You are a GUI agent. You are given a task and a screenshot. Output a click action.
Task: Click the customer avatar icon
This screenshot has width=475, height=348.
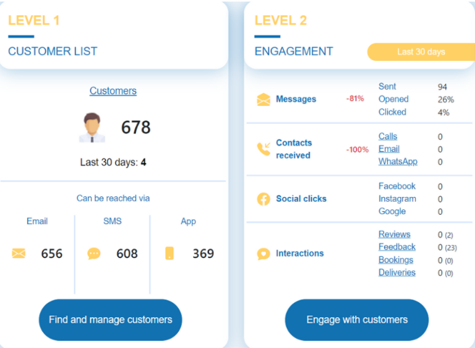(x=92, y=128)
